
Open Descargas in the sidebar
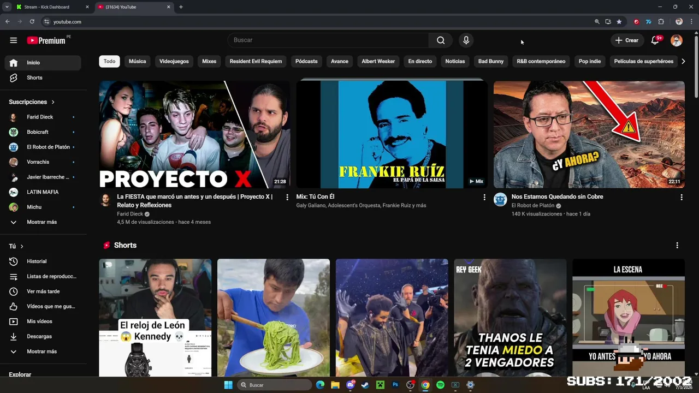(43, 337)
